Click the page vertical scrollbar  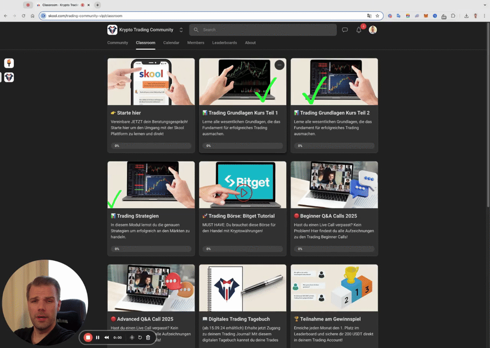pos(488,114)
